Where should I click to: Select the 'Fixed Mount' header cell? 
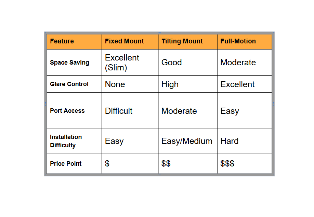pos(130,42)
